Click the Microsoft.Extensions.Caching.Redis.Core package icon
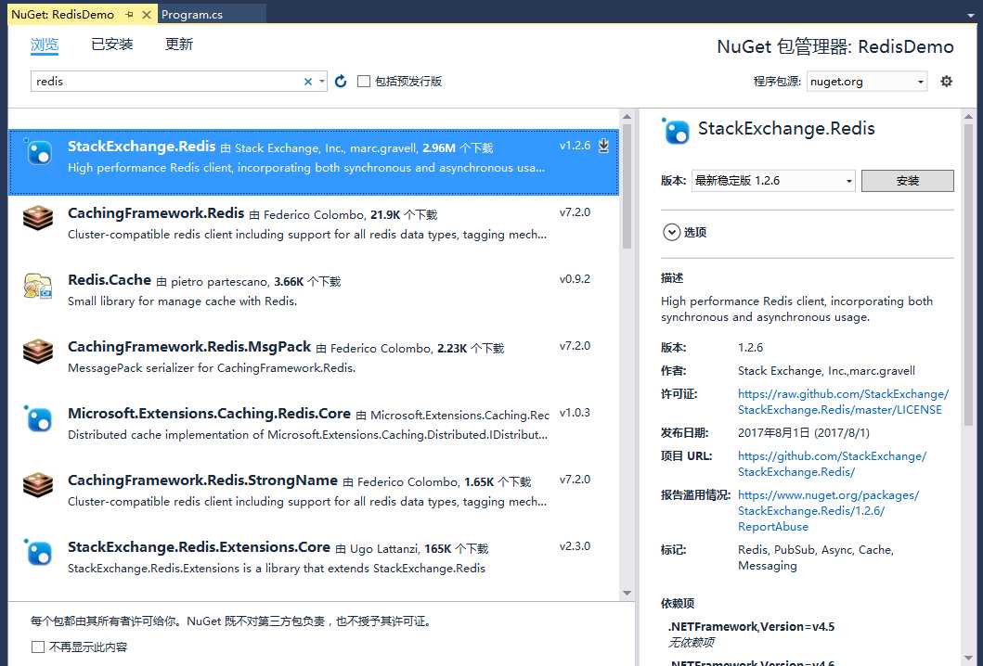 pos(38,418)
